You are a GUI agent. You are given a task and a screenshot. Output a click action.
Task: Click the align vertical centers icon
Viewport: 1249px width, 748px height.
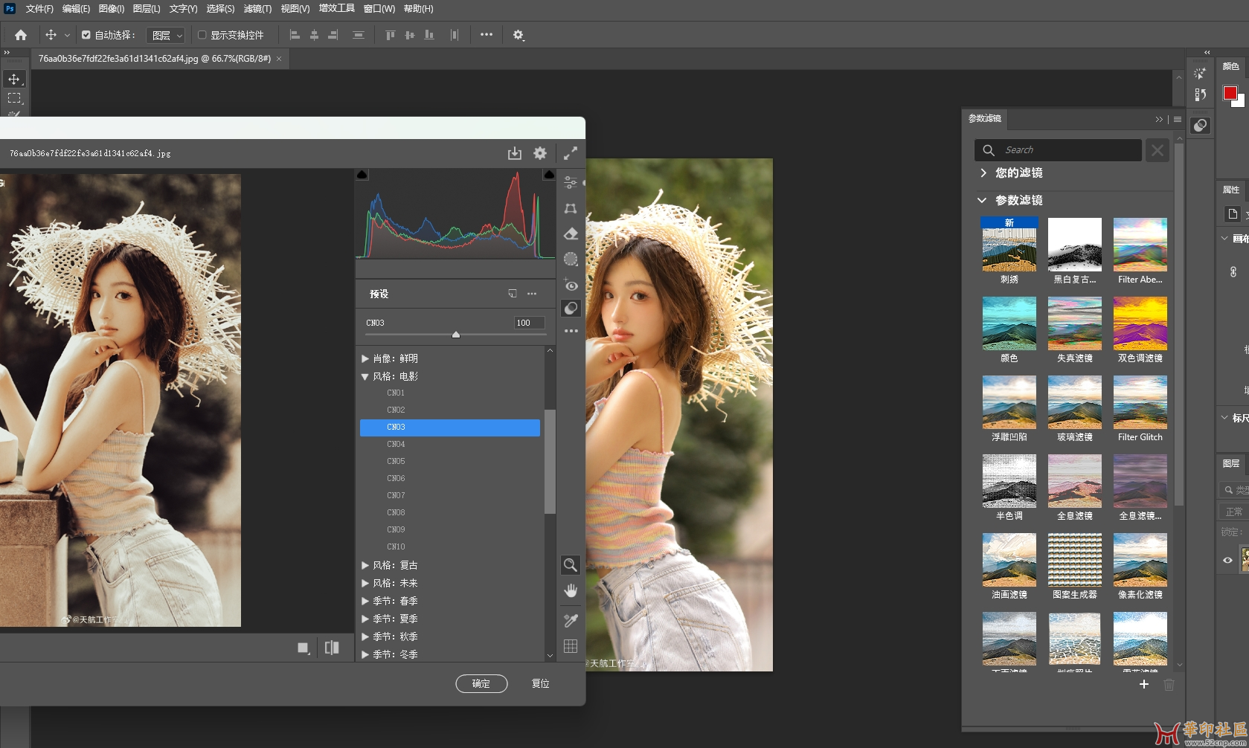pos(409,35)
